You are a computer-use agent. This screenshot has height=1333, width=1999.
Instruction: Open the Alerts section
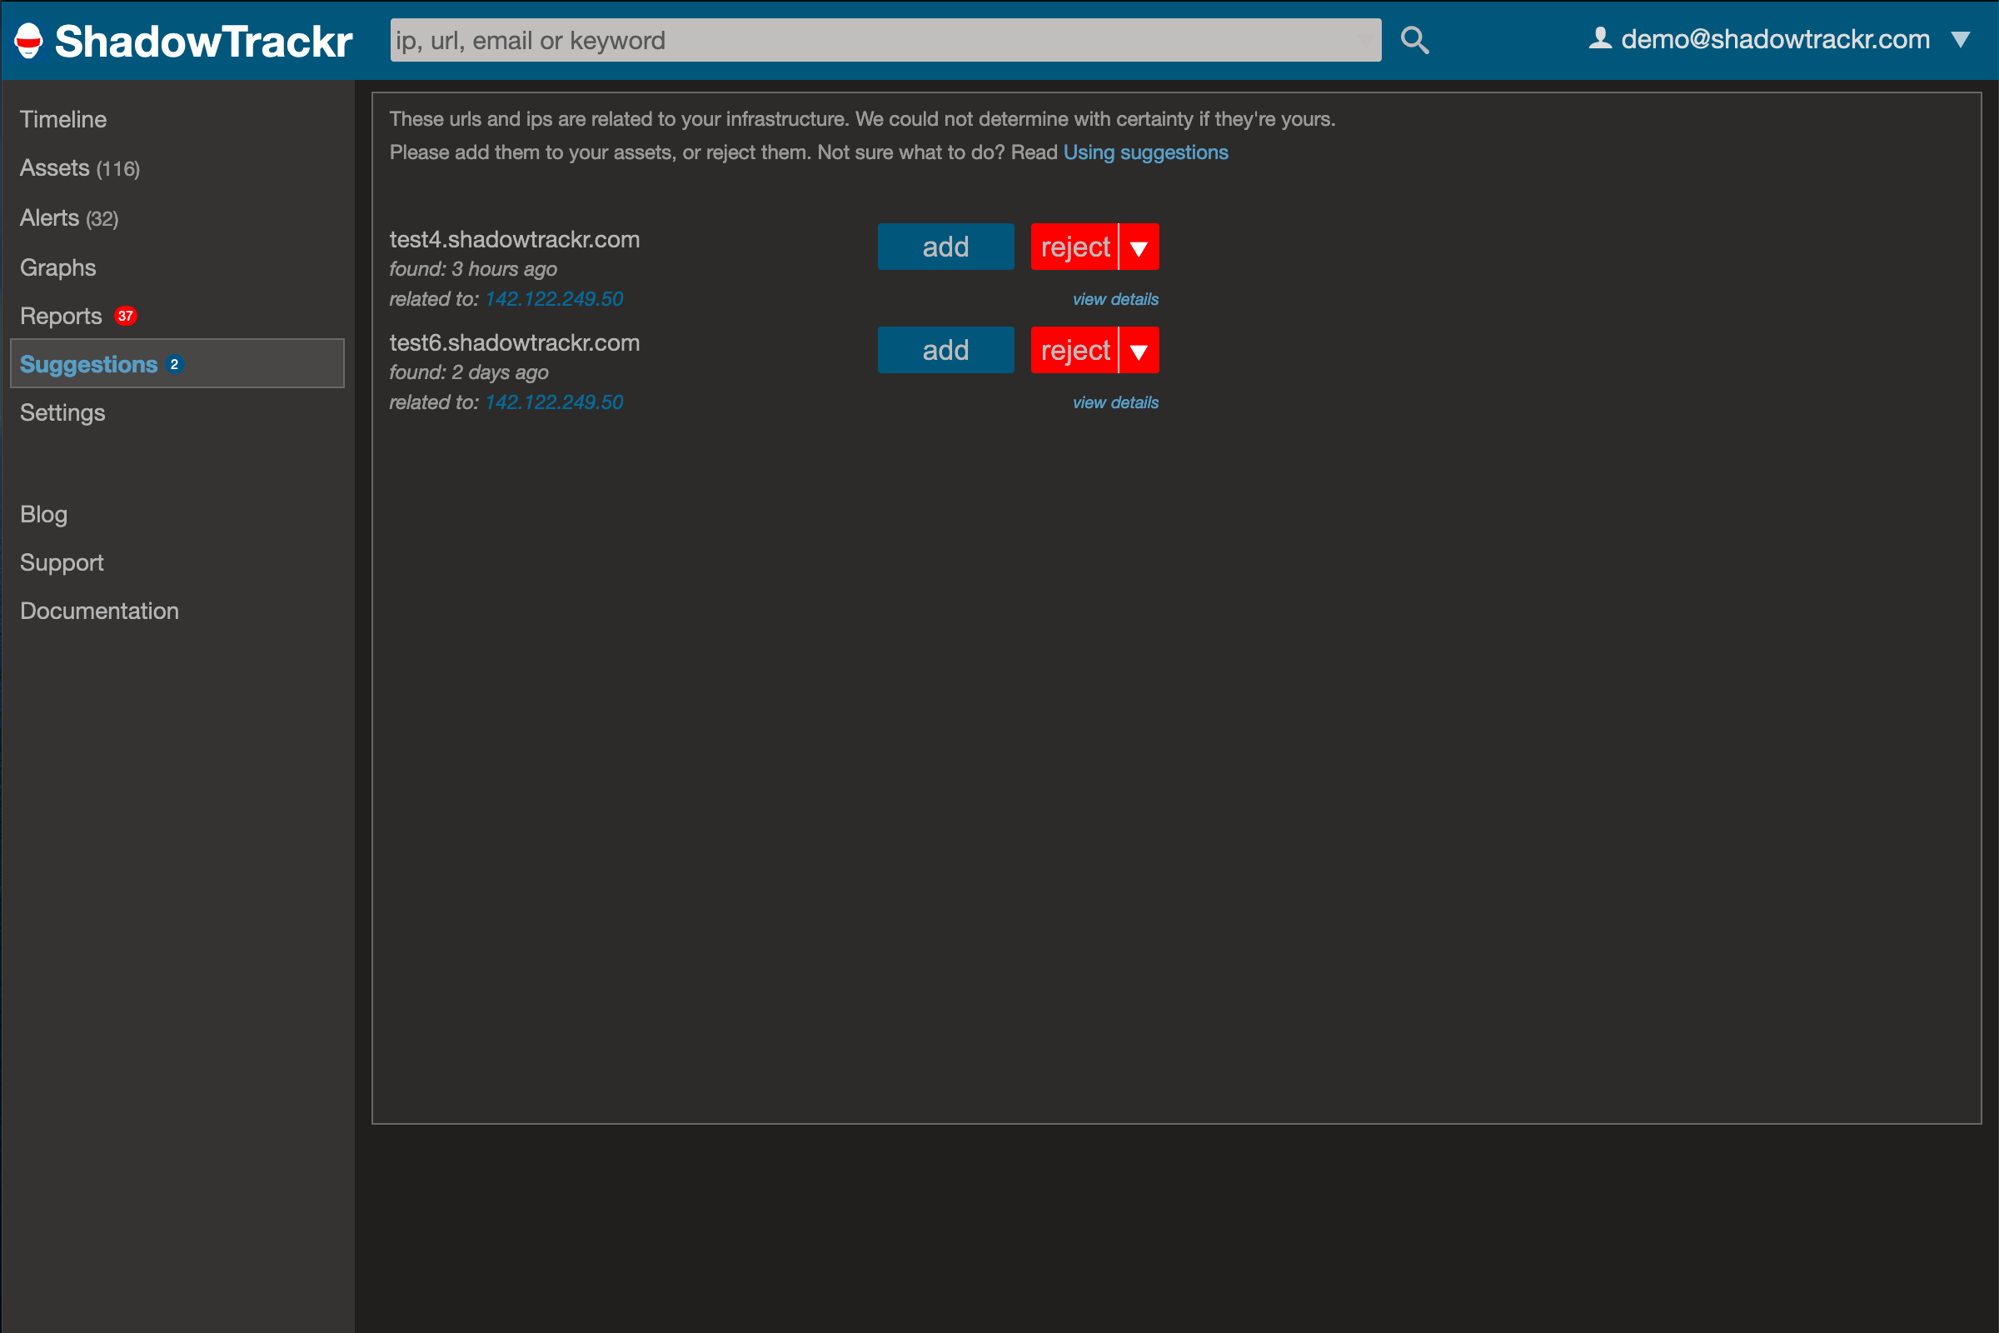[68, 217]
